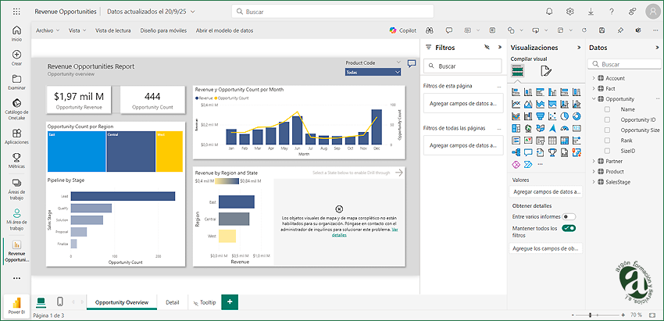Open Datos actualizados el 20/9/25 dropdown
The width and height of the screenshot is (664, 321).
[151, 12]
